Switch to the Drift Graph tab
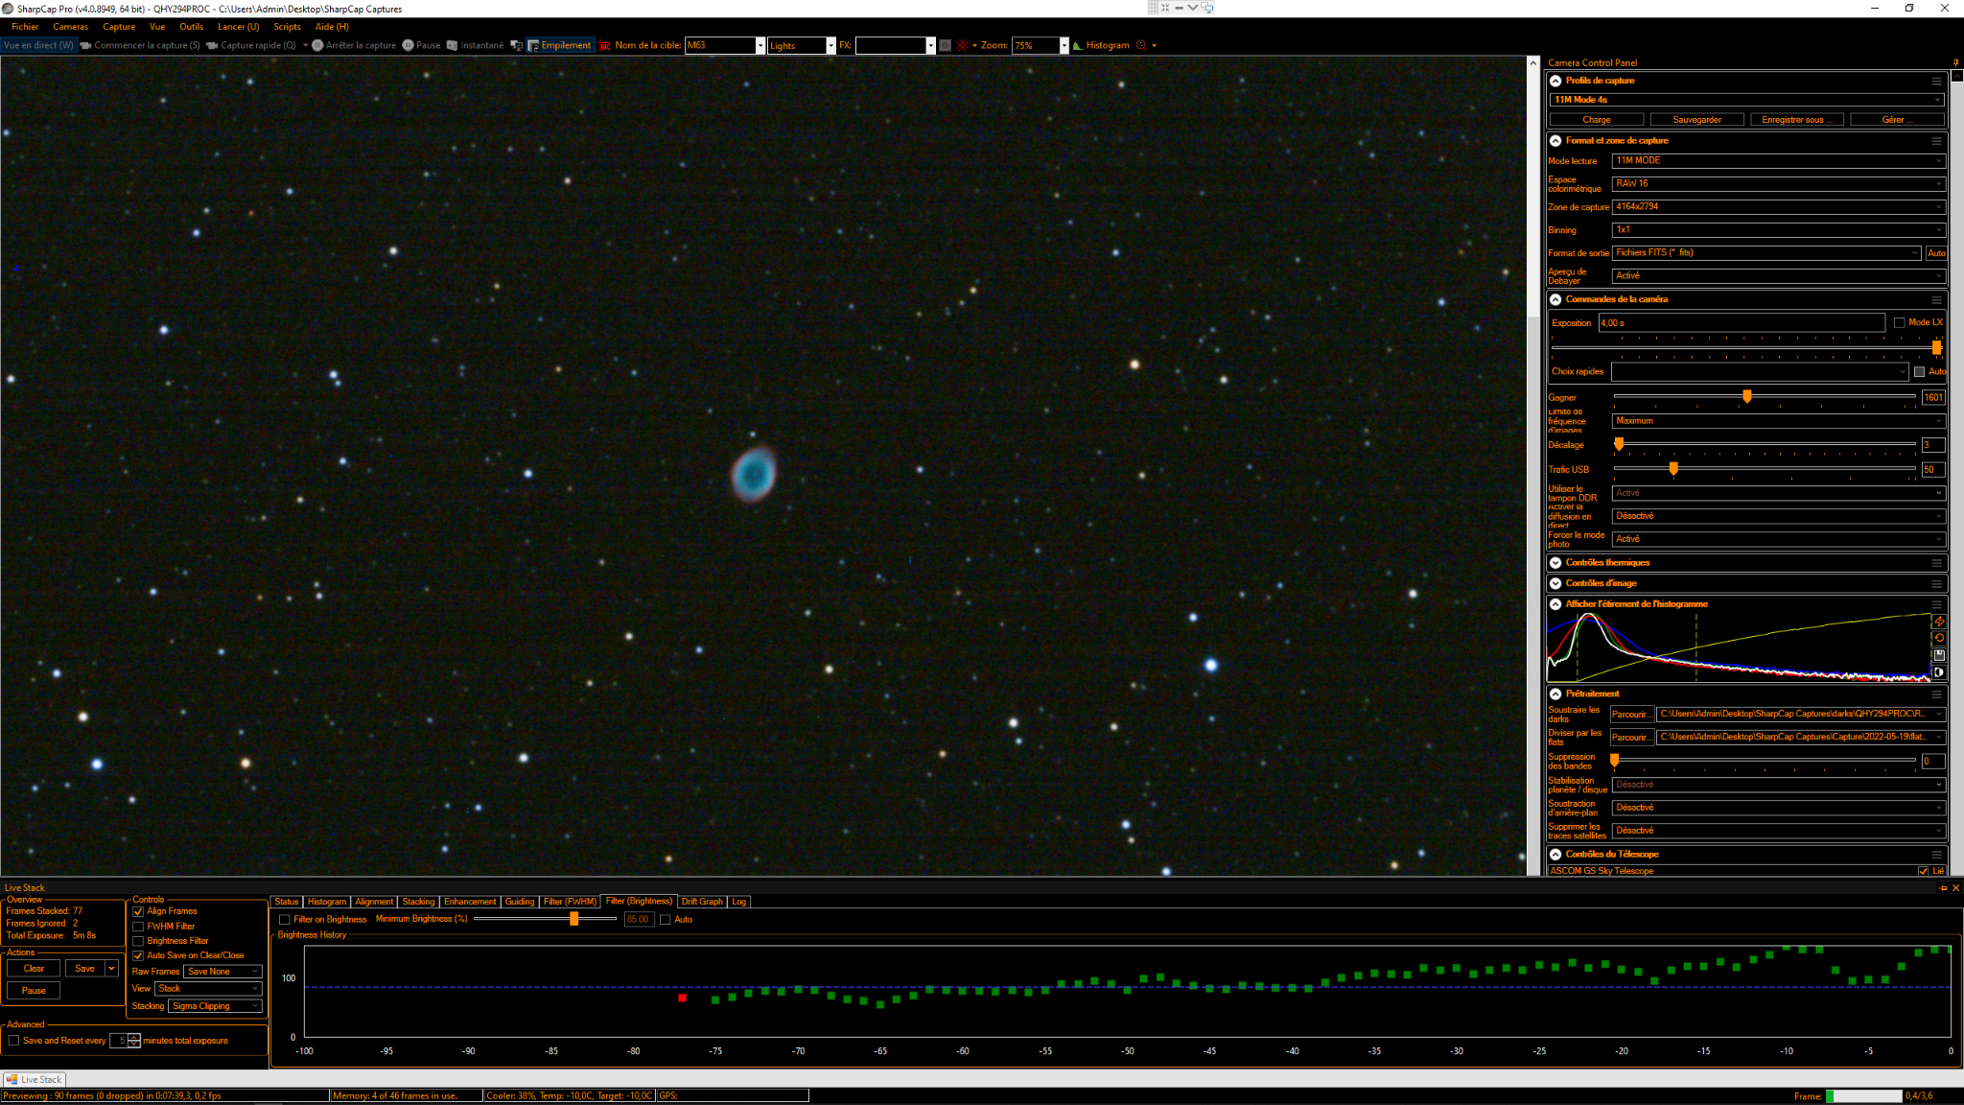This screenshot has width=1964, height=1105. (x=702, y=902)
